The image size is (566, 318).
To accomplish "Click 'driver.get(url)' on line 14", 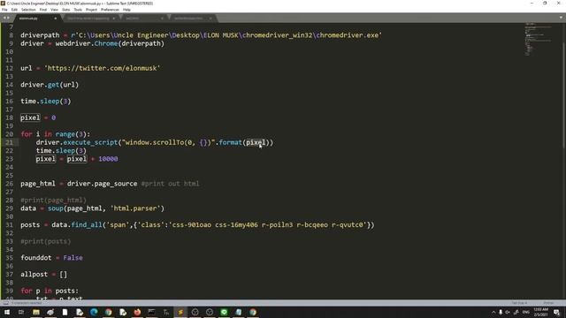I will pos(50,85).
